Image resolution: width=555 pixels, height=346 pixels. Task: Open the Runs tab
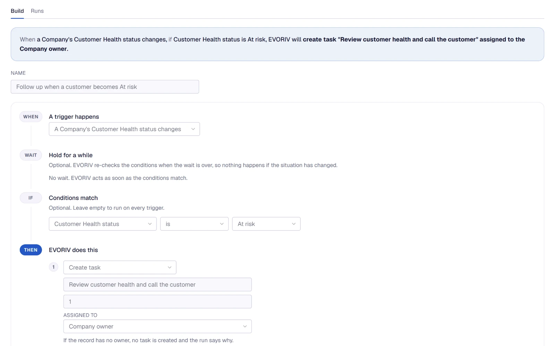click(x=37, y=11)
